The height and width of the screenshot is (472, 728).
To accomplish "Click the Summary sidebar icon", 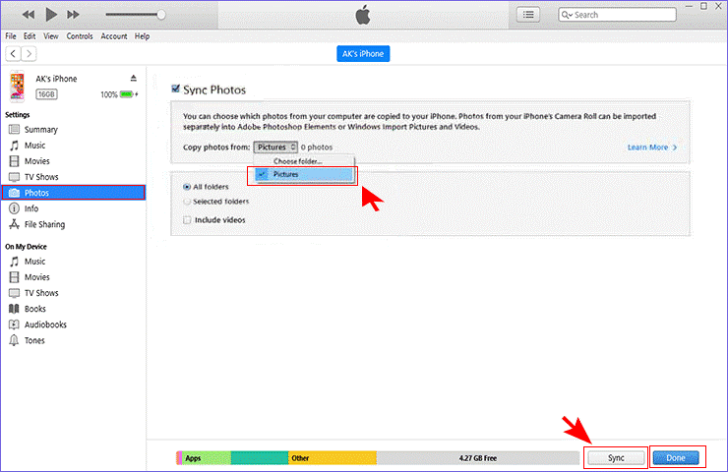I will click(x=15, y=129).
